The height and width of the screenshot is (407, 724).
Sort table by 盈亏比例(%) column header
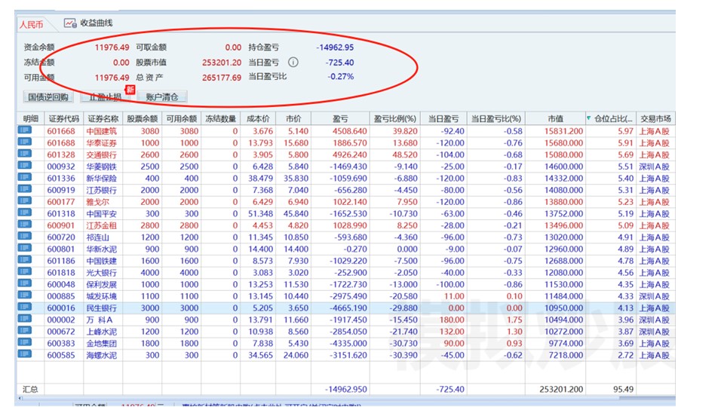[394, 118]
